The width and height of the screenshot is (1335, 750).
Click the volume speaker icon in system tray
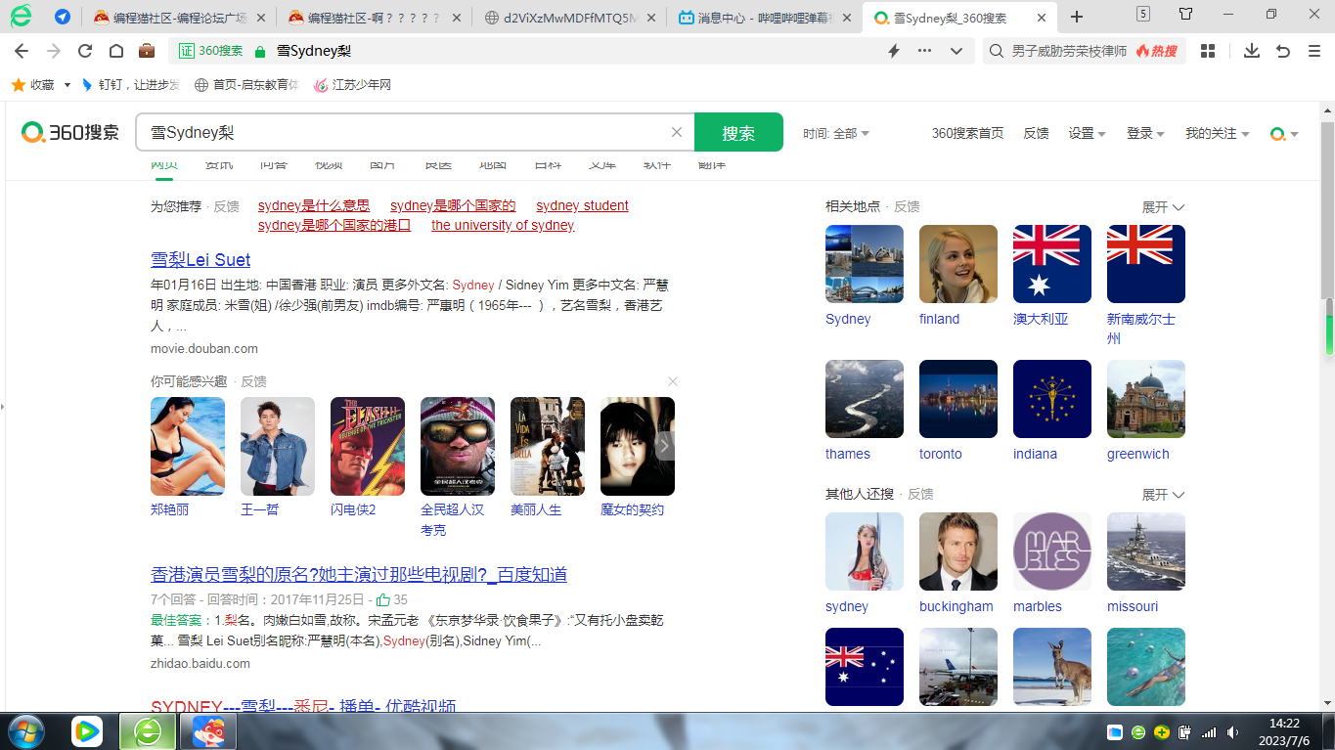click(x=1232, y=731)
